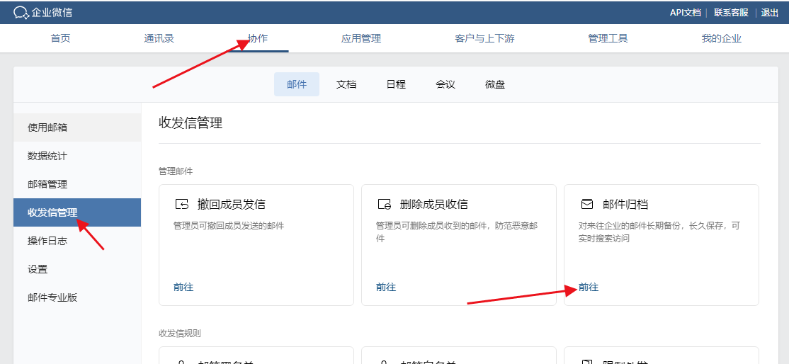Image resolution: width=789 pixels, height=364 pixels.
Task: Open the 首页 tab
Action: [x=61, y=38]
